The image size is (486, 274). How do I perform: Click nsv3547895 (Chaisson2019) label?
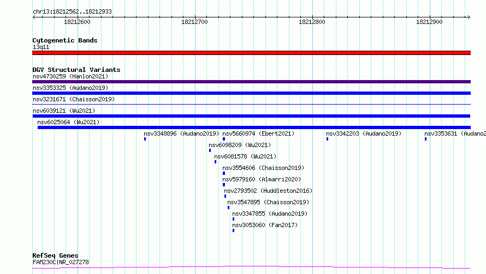[x=268, y=202]
